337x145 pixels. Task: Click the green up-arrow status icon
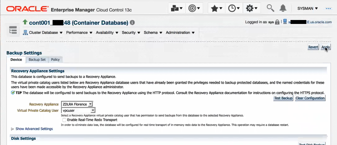[25, 22]
